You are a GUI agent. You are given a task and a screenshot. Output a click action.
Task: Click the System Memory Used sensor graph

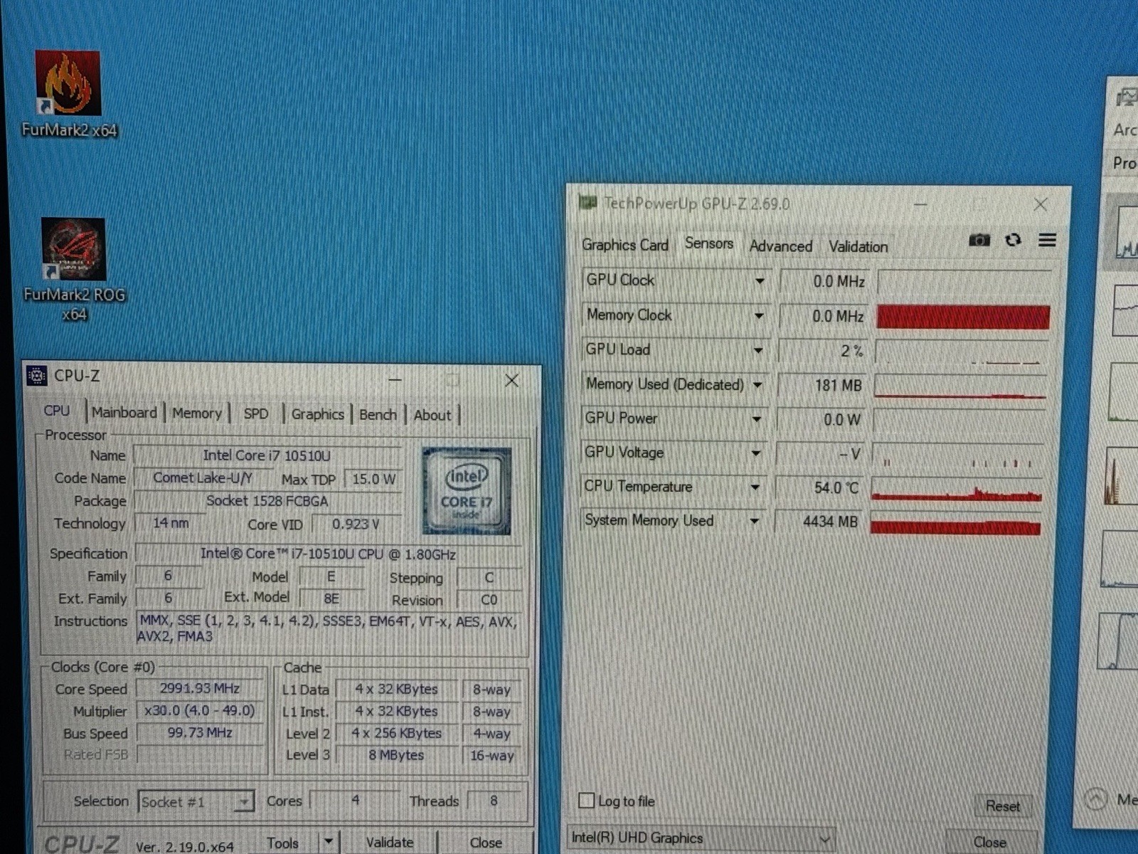click(956, 522)
